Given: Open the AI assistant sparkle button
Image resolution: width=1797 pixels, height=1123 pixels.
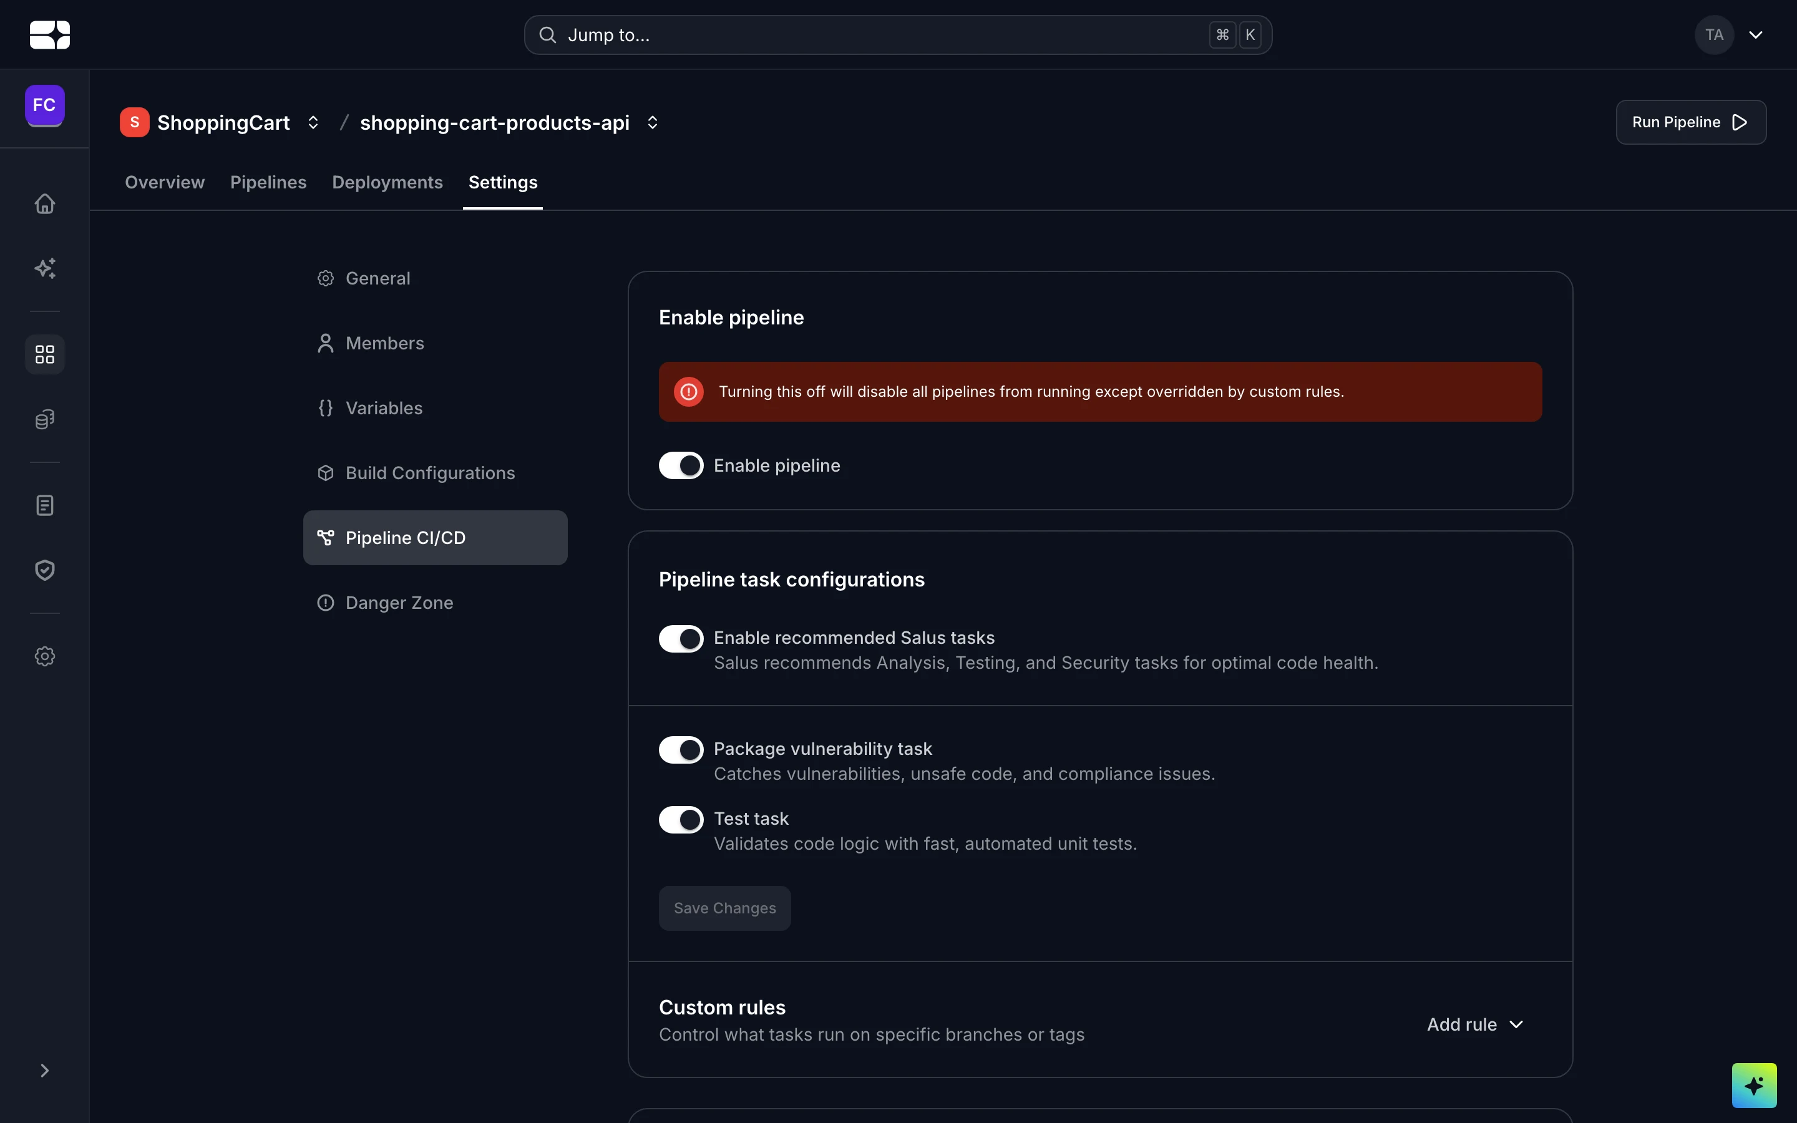Looking at the screenshot, I should [1754, 1085].
